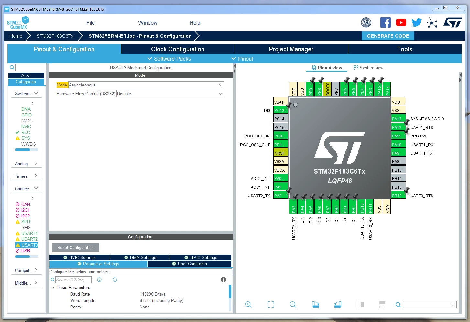Toggle PA8 pin on chip
Viewport: 470px width, 322px height.
coord(398,161)
